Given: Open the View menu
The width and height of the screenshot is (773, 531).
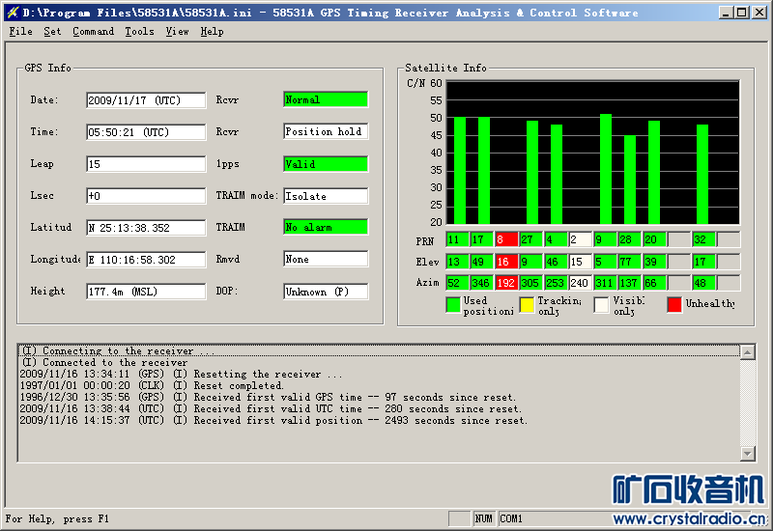Looking at the screenshot, I should [177, 32].
